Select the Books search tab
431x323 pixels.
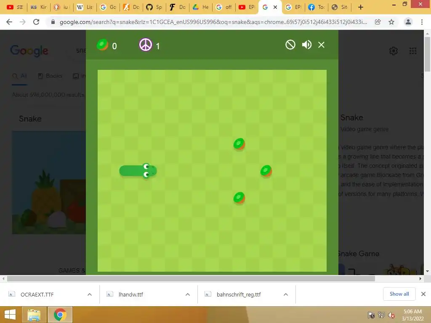tap(50, 76)
